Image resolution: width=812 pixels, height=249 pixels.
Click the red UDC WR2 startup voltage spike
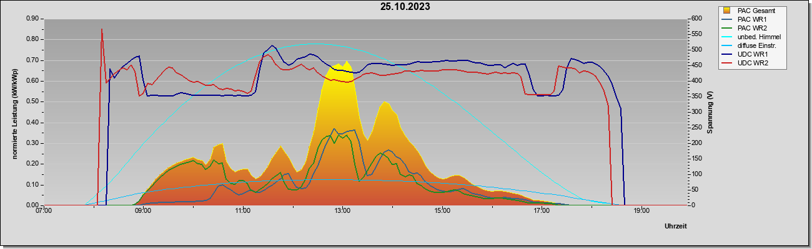coord(102,30)
